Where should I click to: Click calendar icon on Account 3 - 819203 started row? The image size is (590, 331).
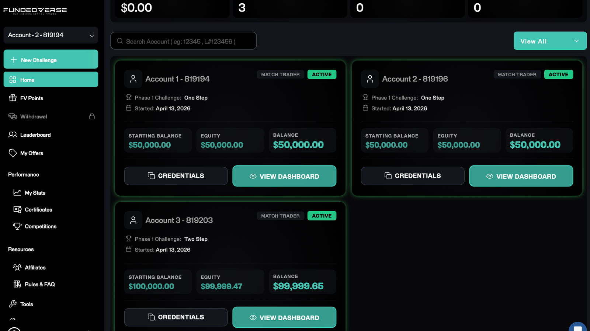coord(129,249)
